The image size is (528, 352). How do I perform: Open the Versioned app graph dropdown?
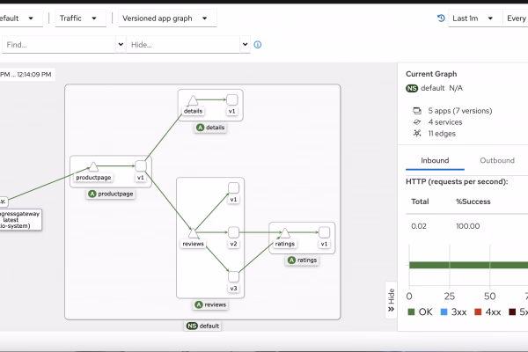167,18
